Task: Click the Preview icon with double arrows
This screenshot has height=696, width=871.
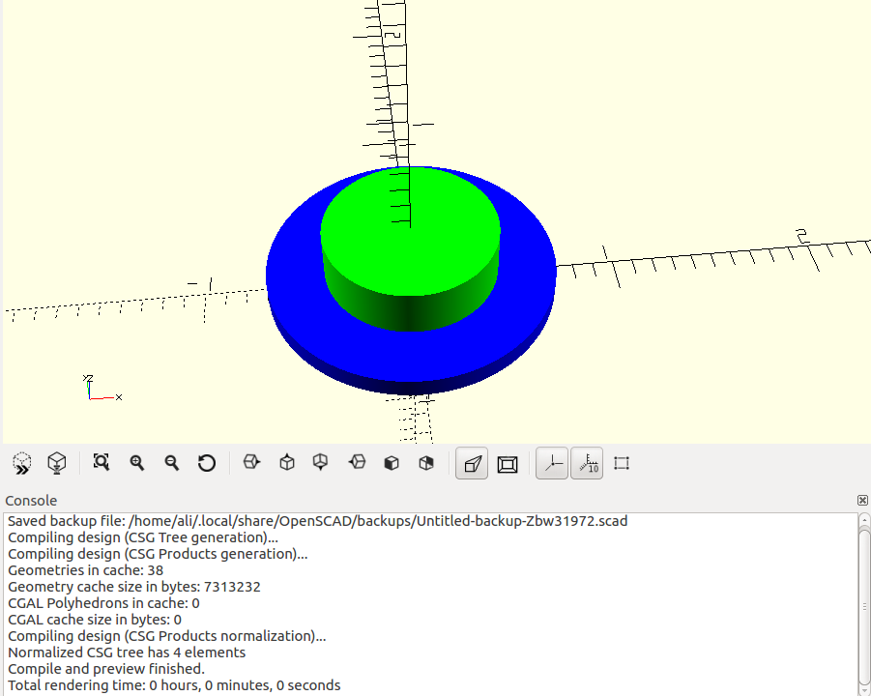Action: tap(22, 463)
